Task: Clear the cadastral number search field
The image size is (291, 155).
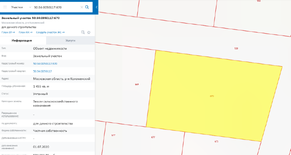Action: [82, 7]
